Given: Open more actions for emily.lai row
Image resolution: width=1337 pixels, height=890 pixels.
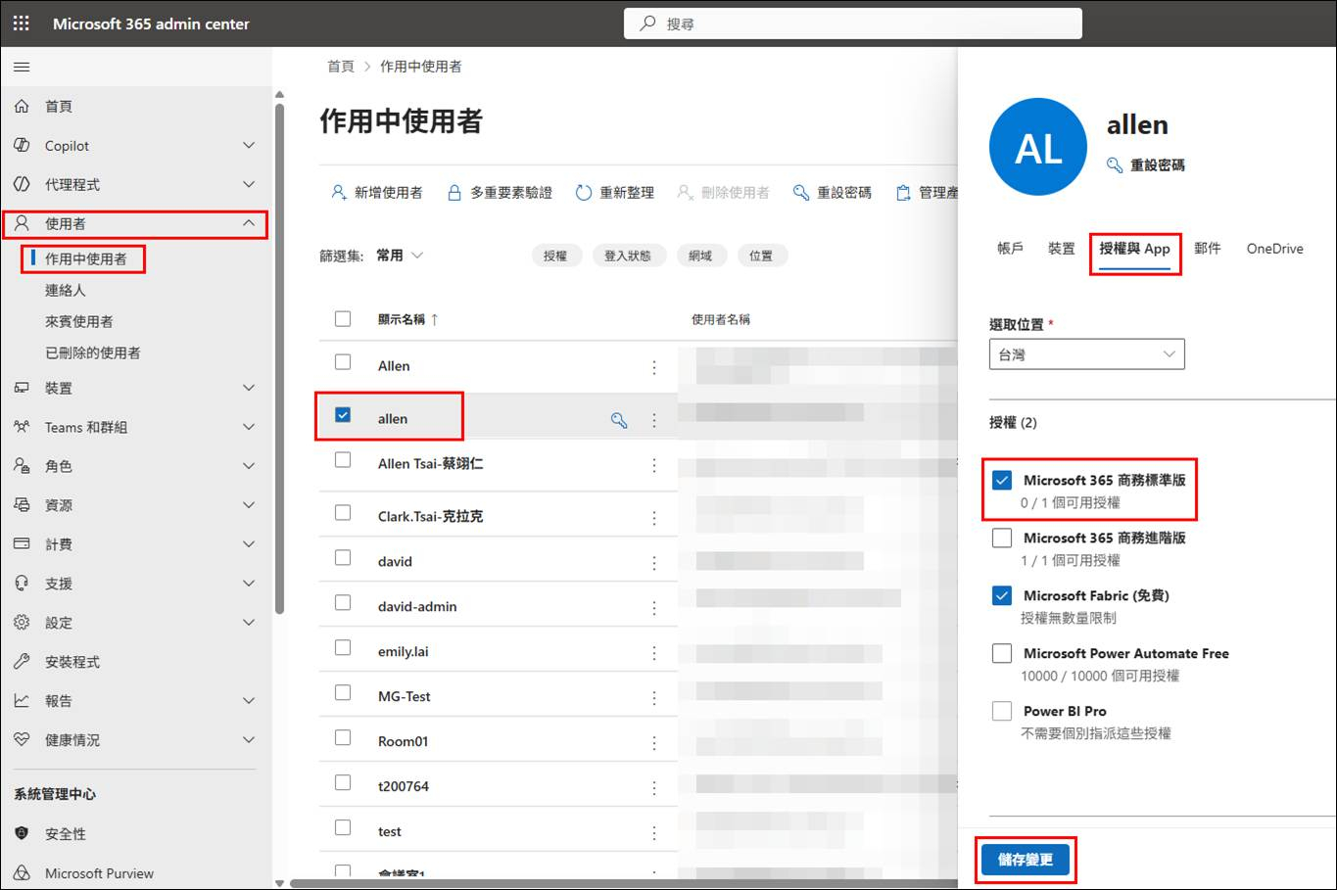Looking at the screenshot, I should 654,653.
